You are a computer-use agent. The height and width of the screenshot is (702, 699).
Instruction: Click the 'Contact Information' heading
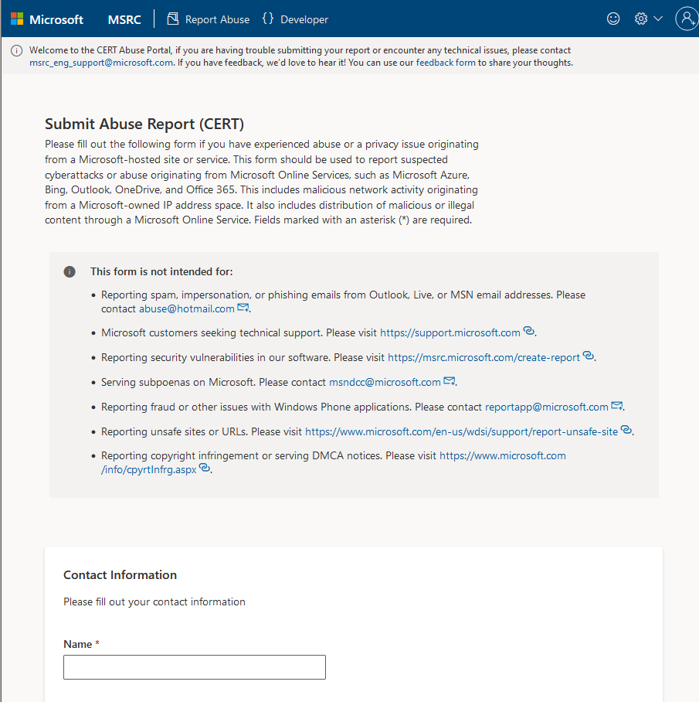click(x=120, y=575)
